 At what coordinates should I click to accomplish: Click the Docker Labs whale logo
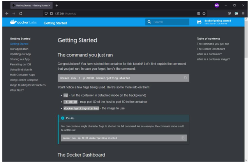point(23,22)
